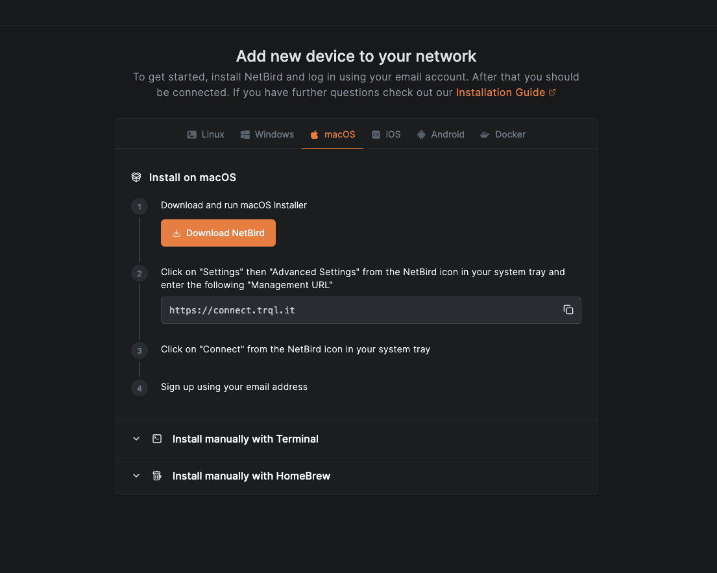Image resolution: width=717 pixels, height=573 pixels.
Task: Expand the HomeBrew install section chevron
Action: click(136, 476)
